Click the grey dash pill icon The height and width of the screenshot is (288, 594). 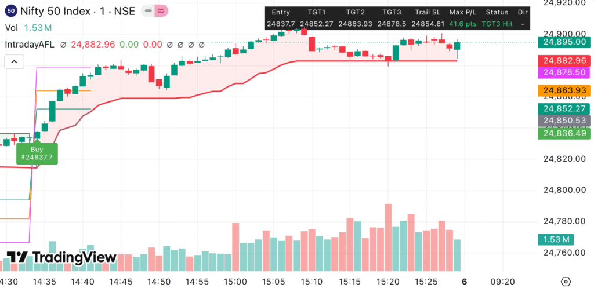tap(149, 10)
